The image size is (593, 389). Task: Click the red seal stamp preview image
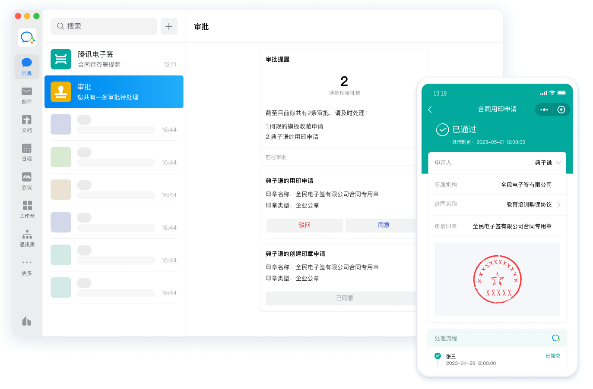[x=497, y=279]
